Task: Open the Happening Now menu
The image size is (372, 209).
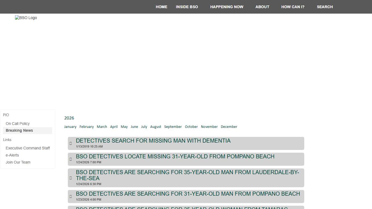Action: coord(227,7)
